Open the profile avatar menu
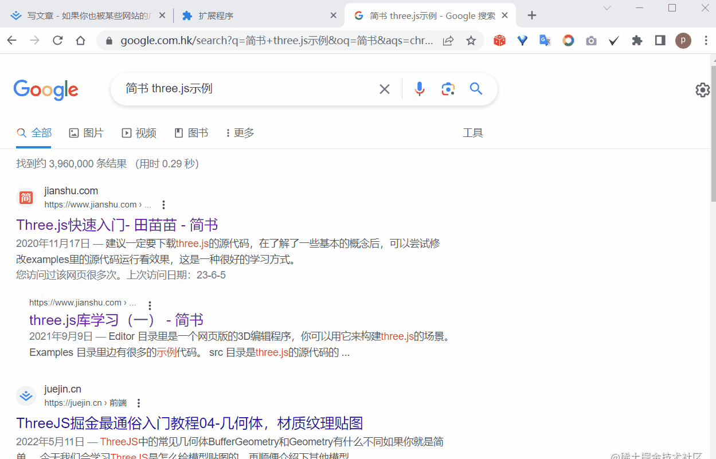The image size is (716, 459). (683, 41)
